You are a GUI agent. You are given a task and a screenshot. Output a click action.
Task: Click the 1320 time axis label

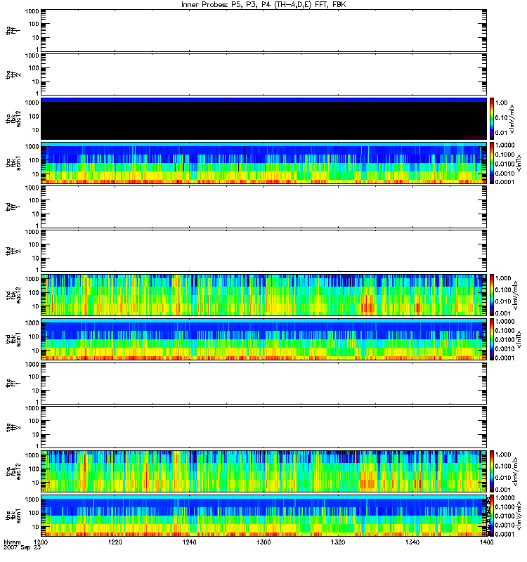(x=338, y=542)
